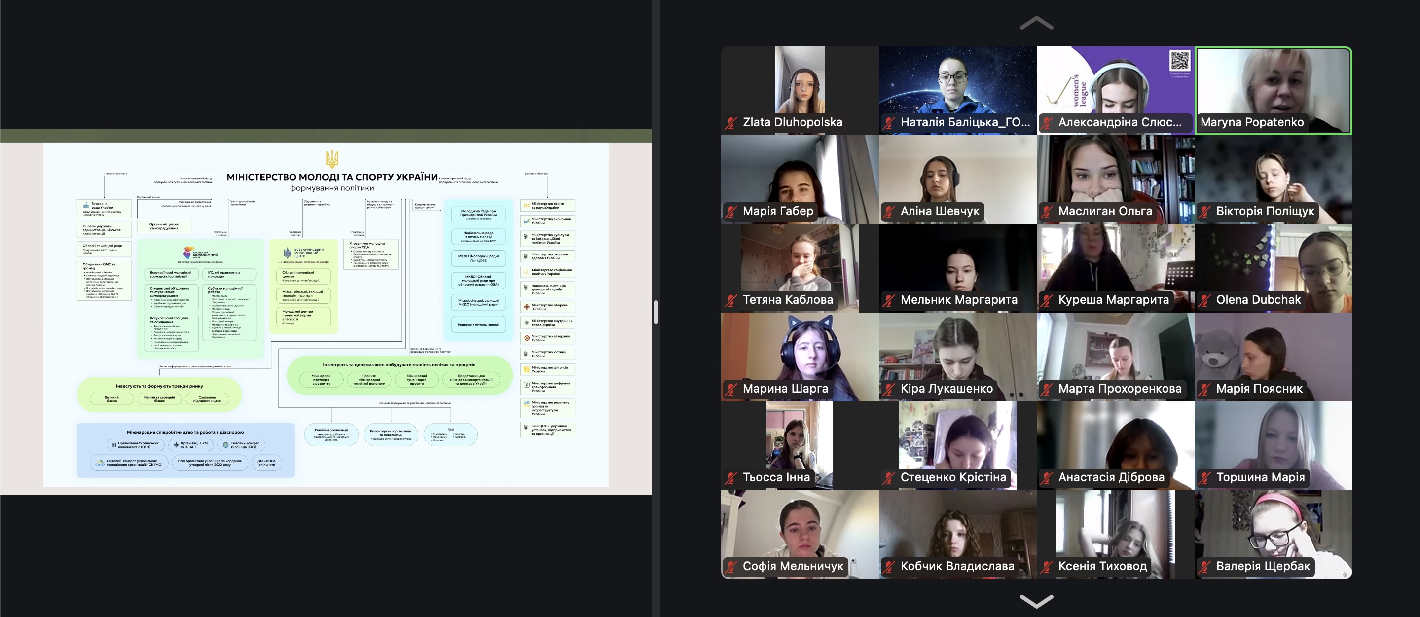Image resolution: width=1420 pixels, height=617 pixels.
Task: Click muted mic icon by Марина Шарга
Action: coord(731,389)
